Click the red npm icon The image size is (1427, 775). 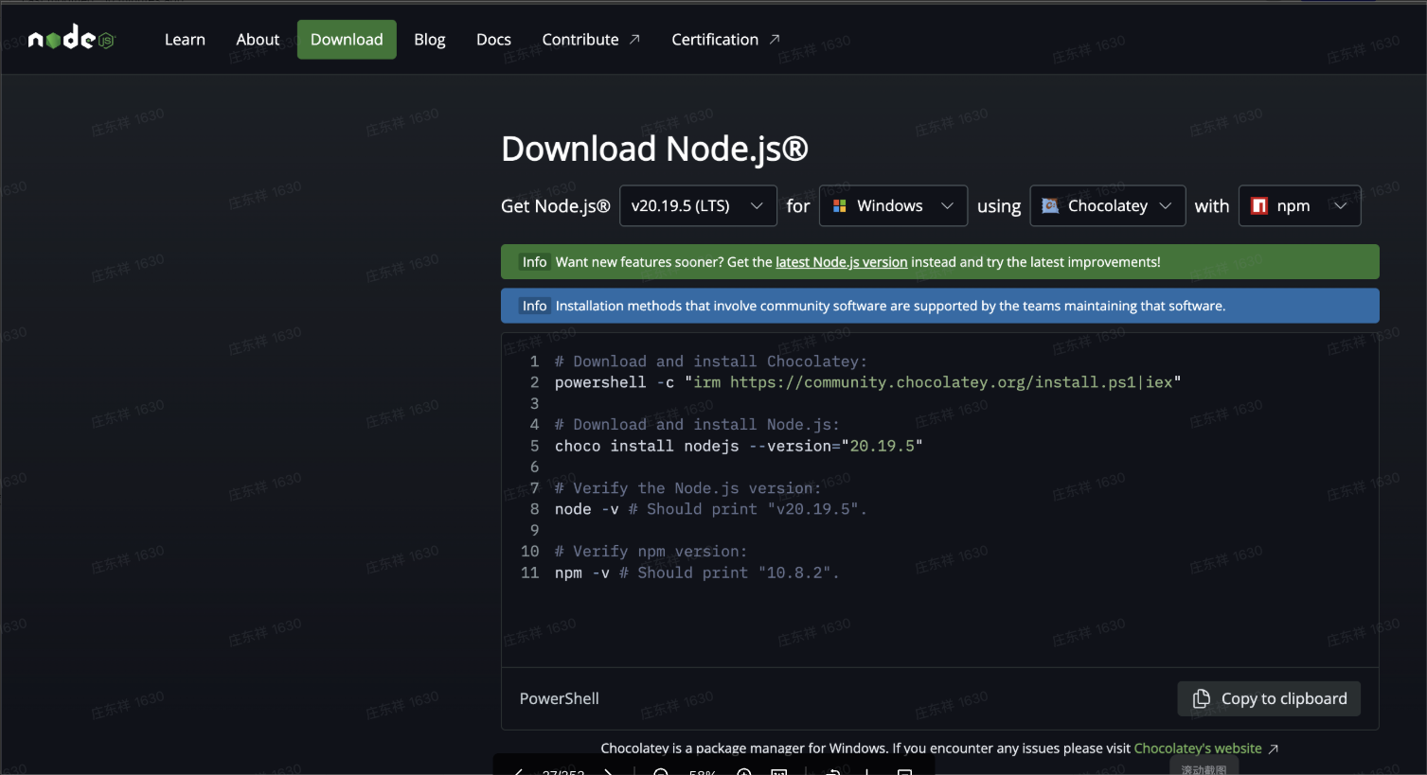click(x=1258, y=205)
